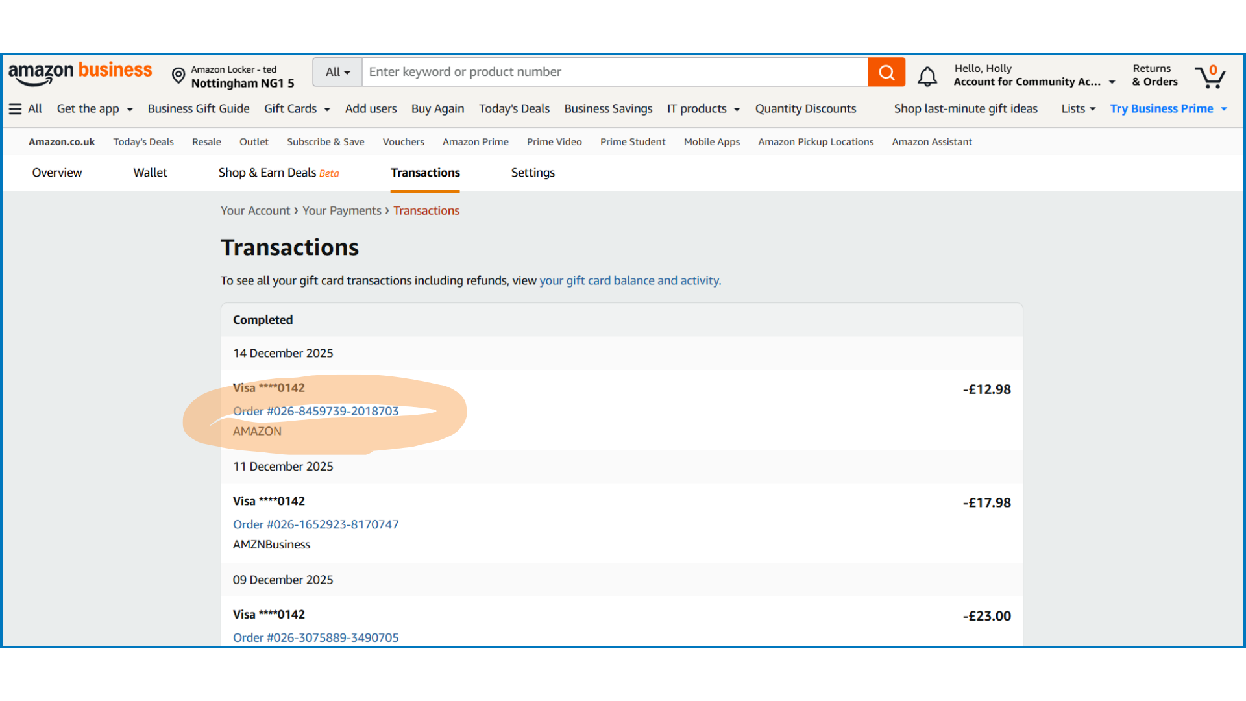Open the Prime Video link
The width and height of the screenshot is (1246, 701).
[554, 141]
